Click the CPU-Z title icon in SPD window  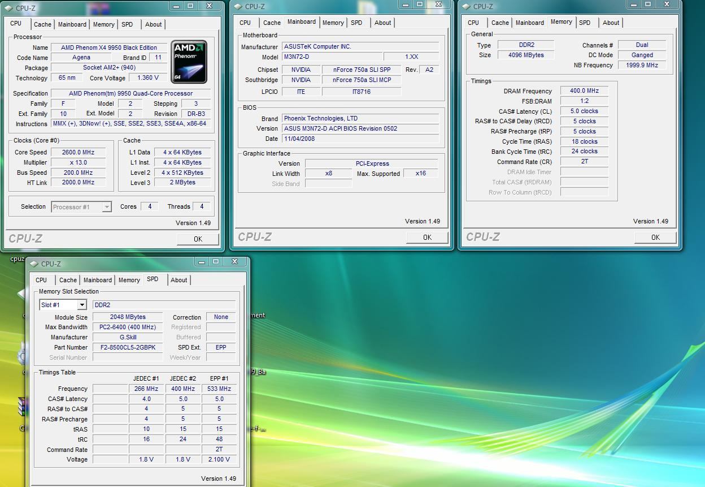(x=34, y=264)
